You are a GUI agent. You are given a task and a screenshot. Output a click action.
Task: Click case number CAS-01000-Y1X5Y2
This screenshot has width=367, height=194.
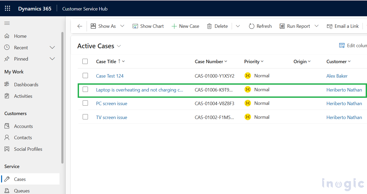(x=215, y=76)
